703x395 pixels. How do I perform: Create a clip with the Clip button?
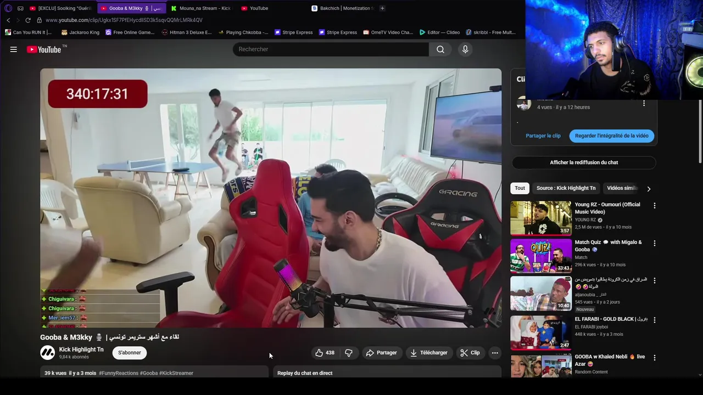[470, 353]
